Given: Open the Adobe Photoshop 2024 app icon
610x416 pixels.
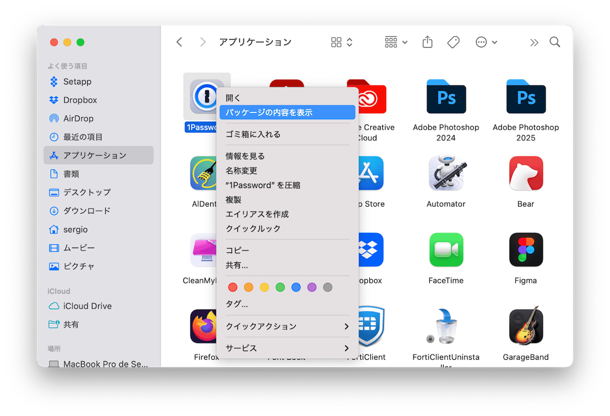Looking at the screenshot, I should click(x=446, y=96).
